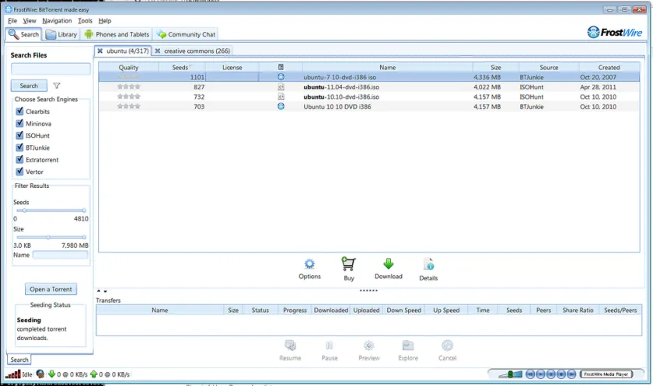Viewport: 653px width, 386px height.
Task: Click the green upload speed arrow
Action: coord(94,374)
